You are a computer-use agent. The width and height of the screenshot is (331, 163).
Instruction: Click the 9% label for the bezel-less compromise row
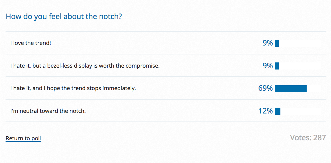click(x=268, y=66)
